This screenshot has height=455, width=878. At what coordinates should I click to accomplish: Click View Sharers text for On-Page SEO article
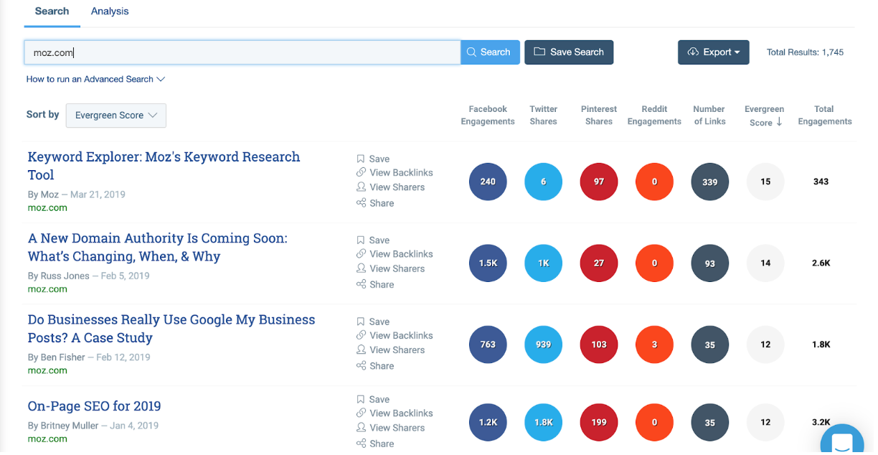click(x=397, y=428)
